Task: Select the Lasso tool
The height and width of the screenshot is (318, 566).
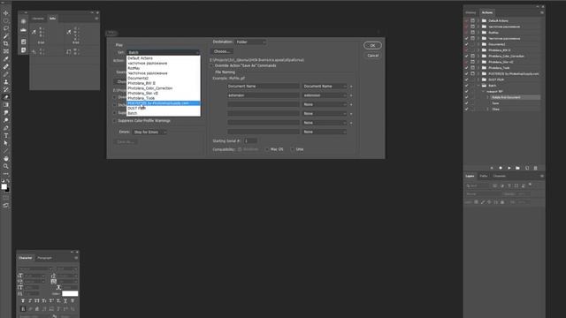Action: (6, 28)
